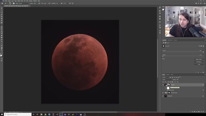Select the Brush tool in toolbox
This screenshot has width=206, height=116.
[2, 25]
